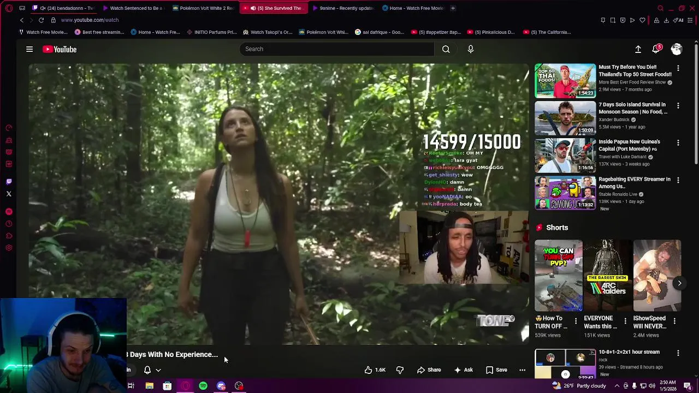Viewport: 699px width, 393px height.
Task: Click the Opera GX menu logo
Action: (8, 8)
